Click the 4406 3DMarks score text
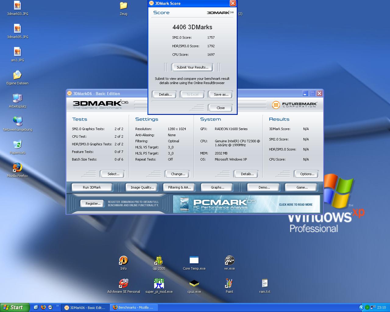The width and height of the screenshot is (390, 312). tap(192, 27)
